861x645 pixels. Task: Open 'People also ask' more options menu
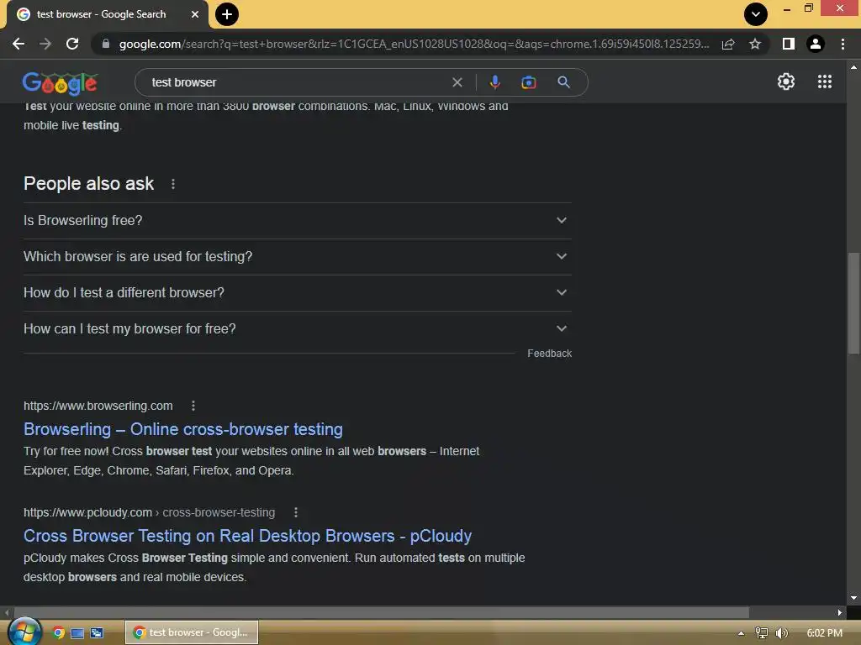click(x=173, y=184)
